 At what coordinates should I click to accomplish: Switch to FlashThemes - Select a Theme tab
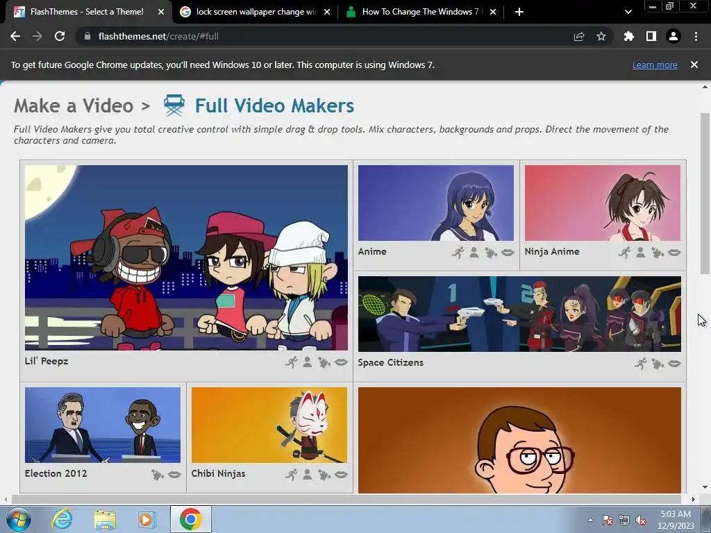point(86,12)
